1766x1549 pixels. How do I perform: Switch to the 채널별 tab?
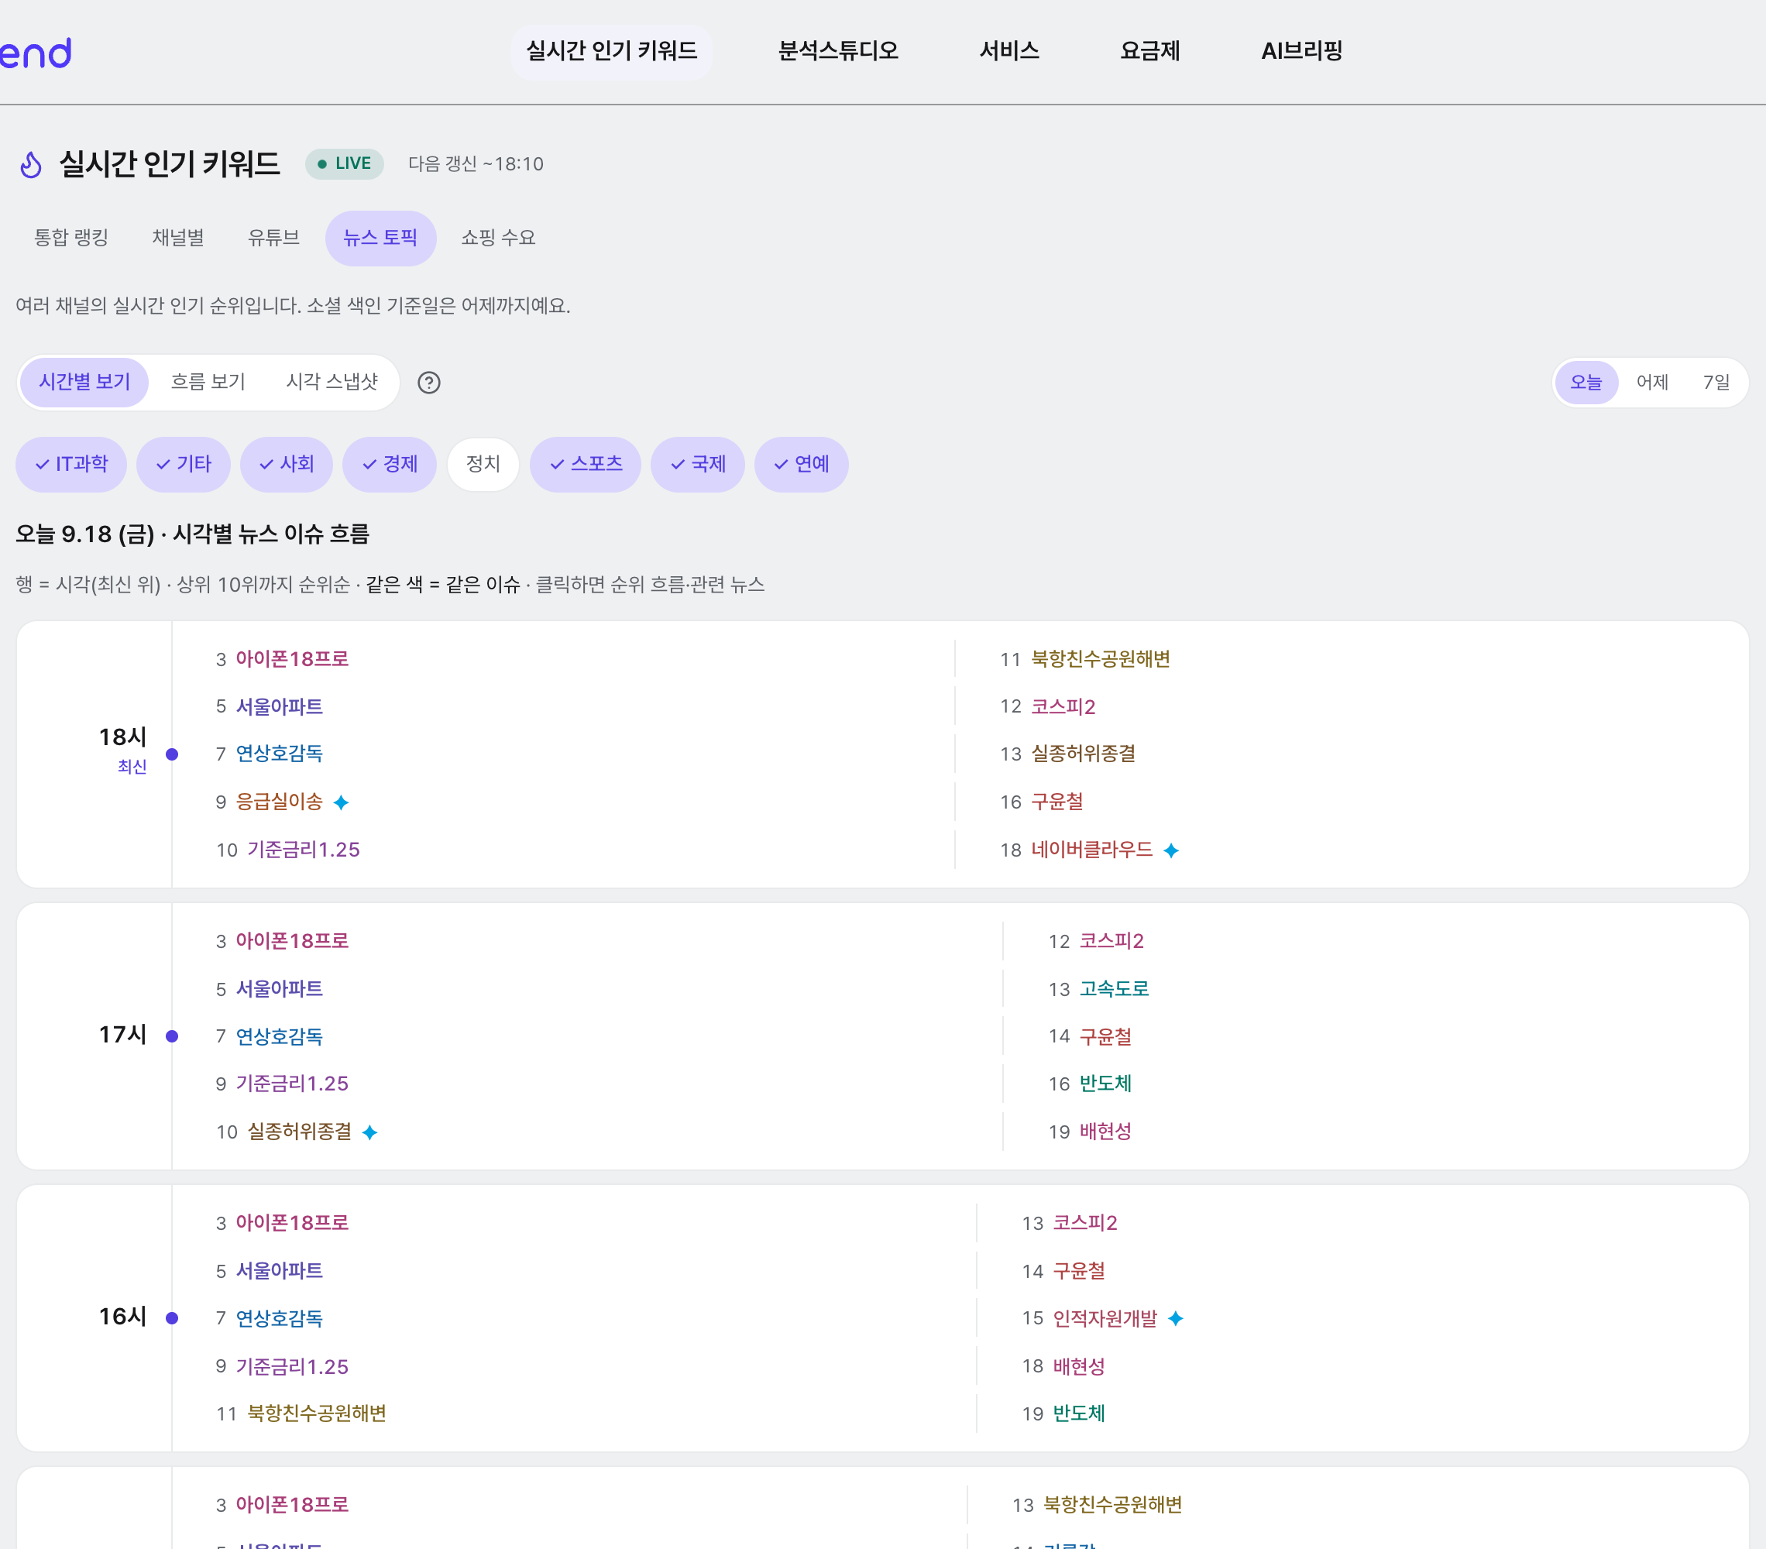point(178,238)
